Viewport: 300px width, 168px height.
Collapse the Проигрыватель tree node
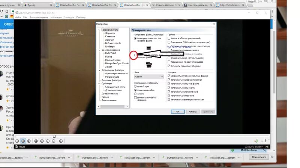(99, 30)
